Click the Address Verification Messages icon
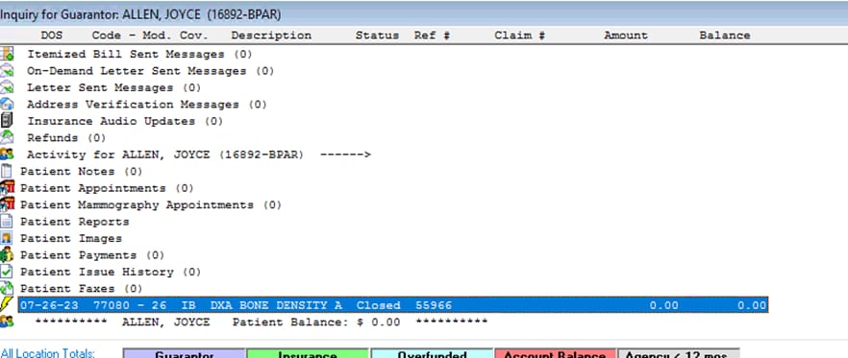The height and width of the screenshot is (358, 848). click(7, 105)
